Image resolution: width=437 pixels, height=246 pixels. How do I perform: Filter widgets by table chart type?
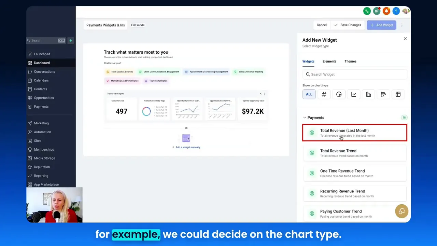(x=398, y=94)
